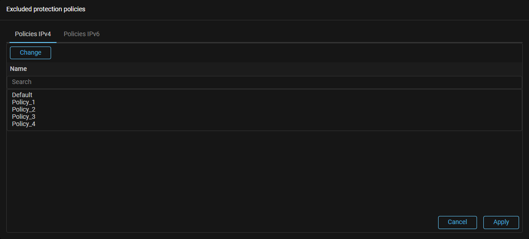Select Policy_4 in the list
The width and height of the screenshot is (529, 239).
[x=24, y=124]
